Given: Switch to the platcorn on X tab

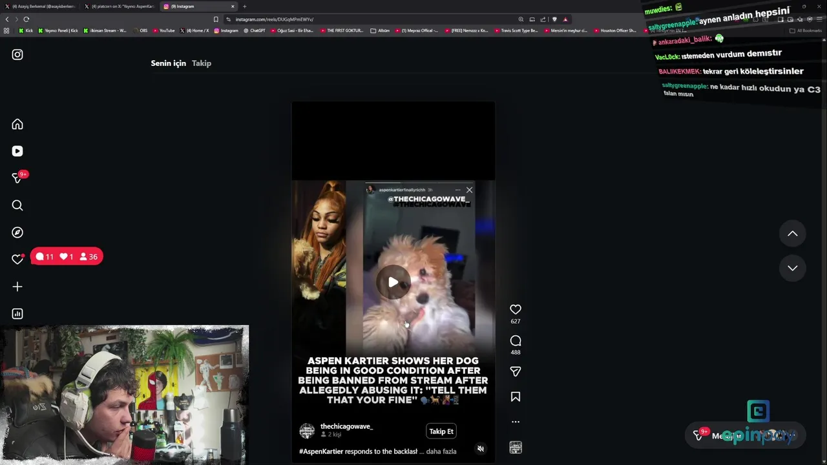Looking at the screenshot, I should pos(120,6).
